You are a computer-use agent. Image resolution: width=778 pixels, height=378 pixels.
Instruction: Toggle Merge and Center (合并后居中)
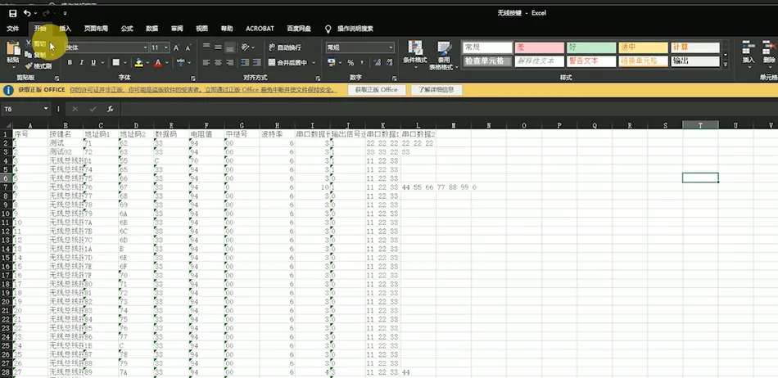point(287,62)
